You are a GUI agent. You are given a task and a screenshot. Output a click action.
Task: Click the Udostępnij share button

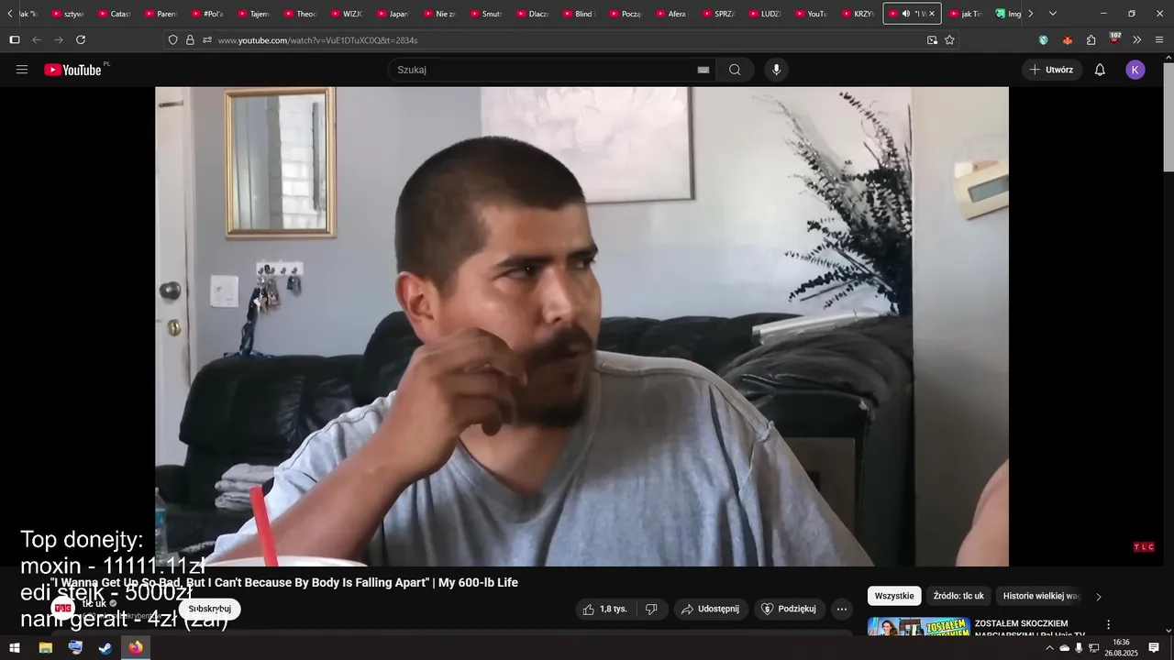[x=711, y=609]
